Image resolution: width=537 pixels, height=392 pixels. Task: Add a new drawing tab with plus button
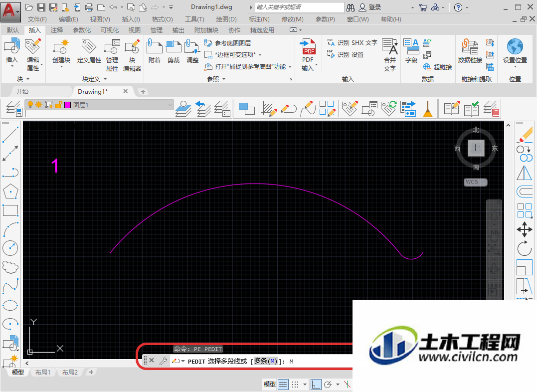tap(143, 91)
